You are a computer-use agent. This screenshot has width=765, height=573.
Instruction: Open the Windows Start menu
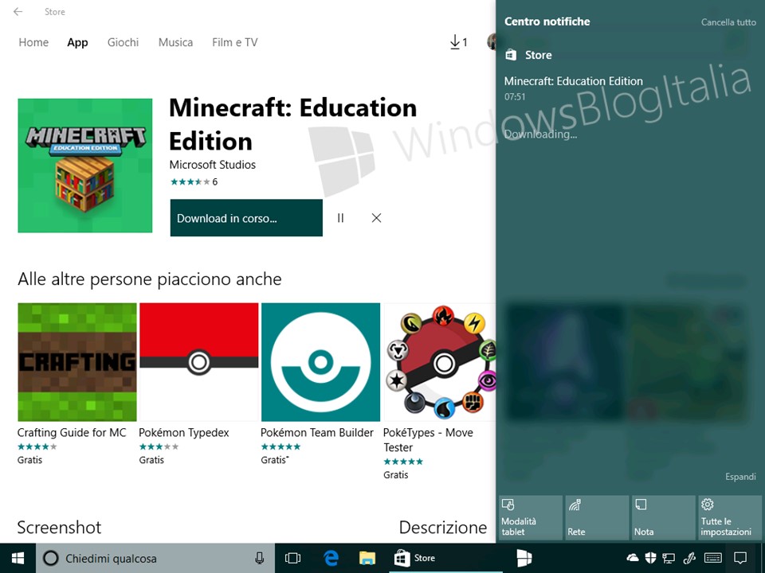pos(18,559)
